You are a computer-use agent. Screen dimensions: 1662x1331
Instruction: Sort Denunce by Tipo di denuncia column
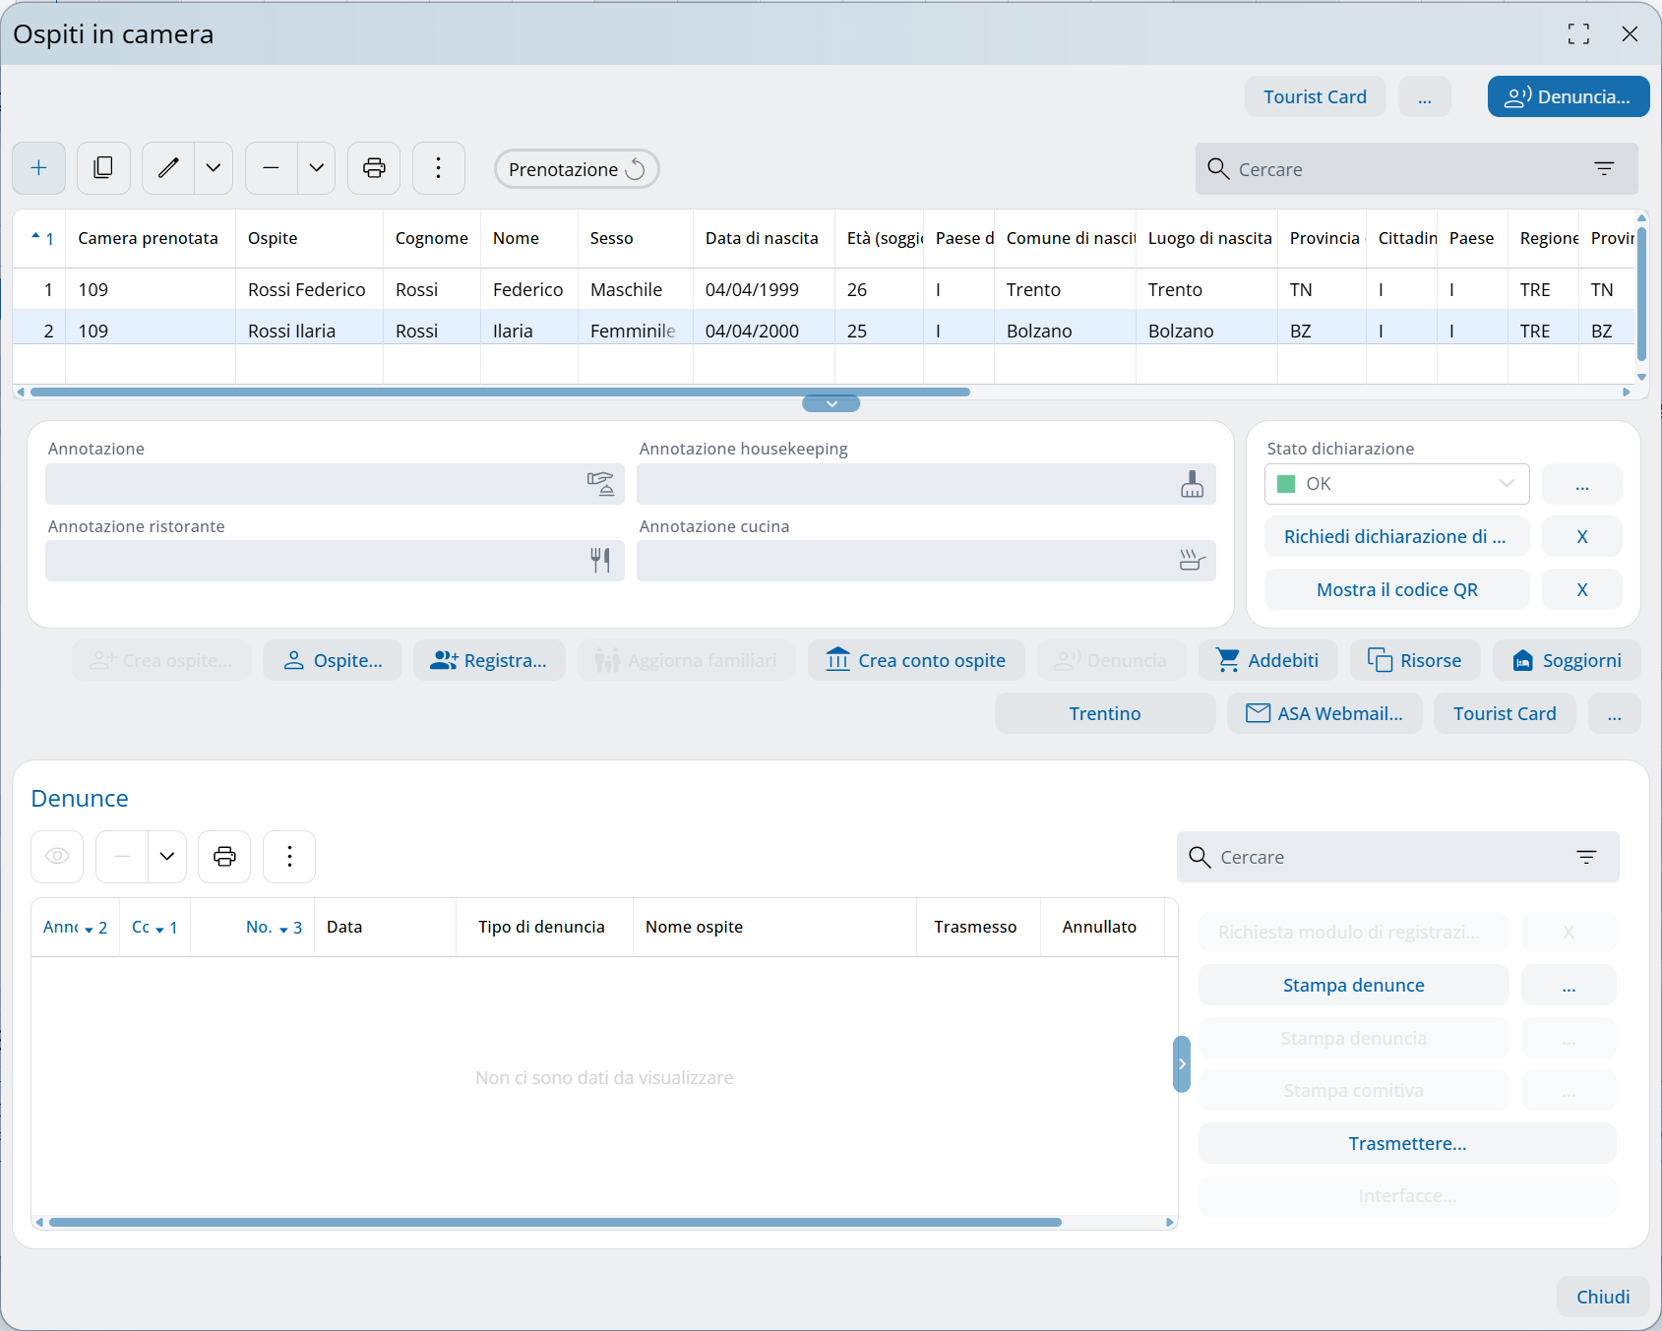click(x=541, y=927)
